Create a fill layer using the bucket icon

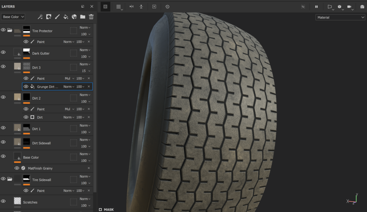point(66,16)
